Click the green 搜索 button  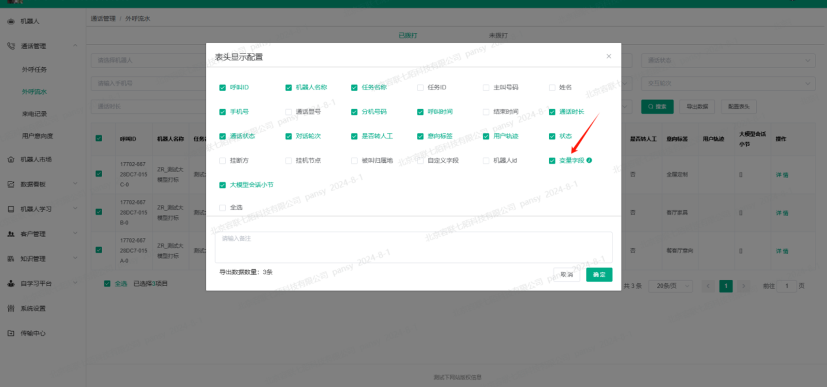pyautogui.click(x=657, y=107)
